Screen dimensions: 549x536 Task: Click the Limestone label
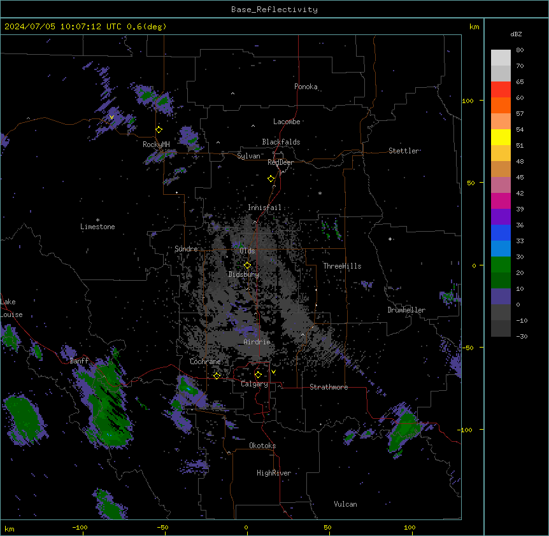[x=97, y=227]
